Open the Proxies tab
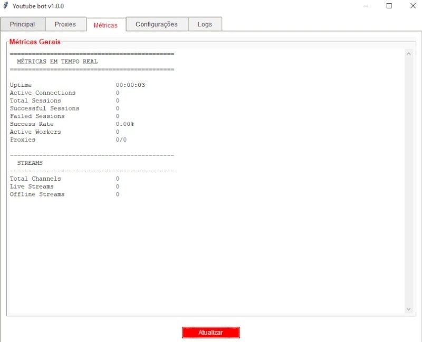 tap(65, 24)
